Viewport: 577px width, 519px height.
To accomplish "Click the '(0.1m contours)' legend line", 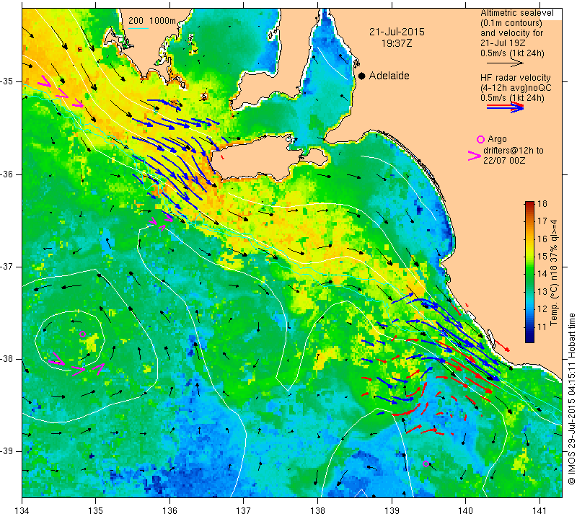I will (511, 23).
